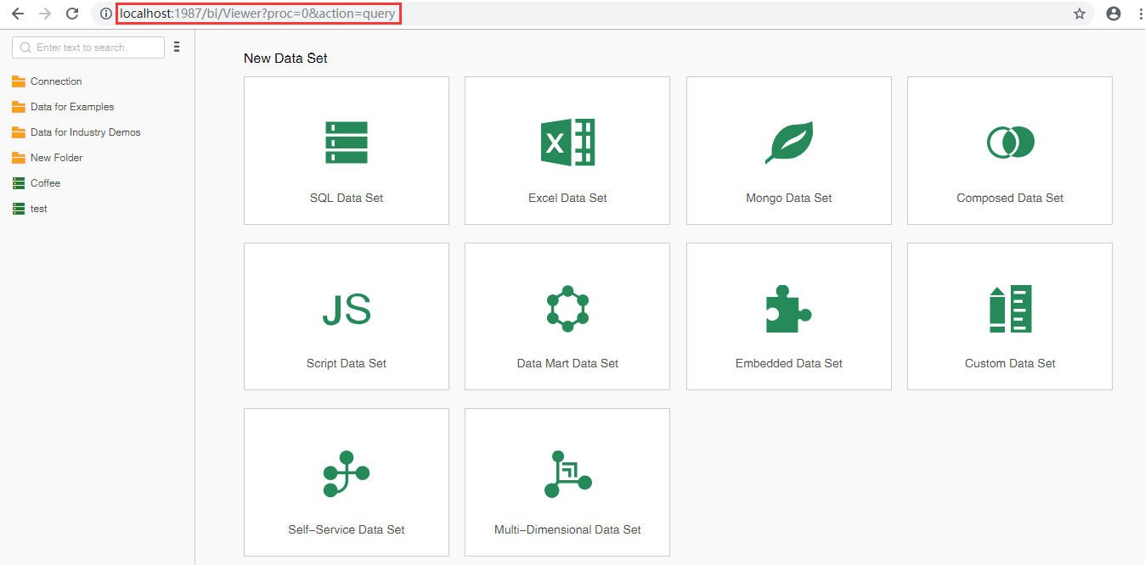Select the Data Mart Data Set icon
This screenshot has width=1145, height=565.
click(567, 309)
